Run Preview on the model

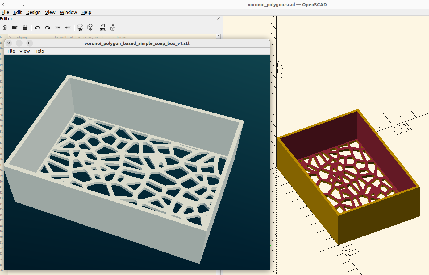coord(80,27)
